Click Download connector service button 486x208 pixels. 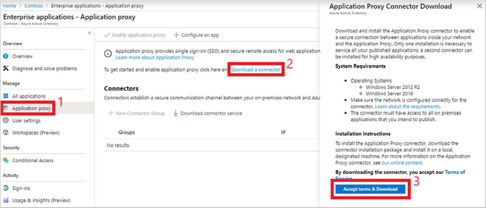click(x=208, y=113)
